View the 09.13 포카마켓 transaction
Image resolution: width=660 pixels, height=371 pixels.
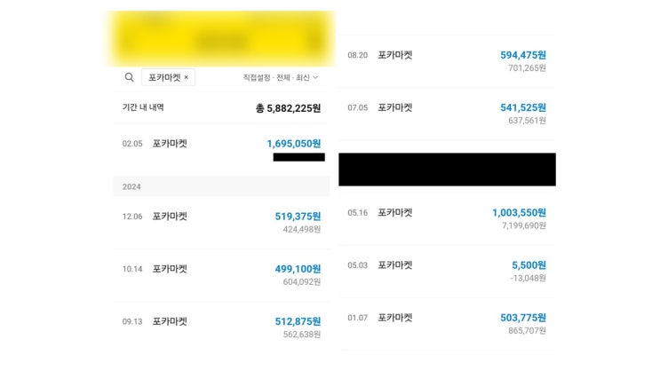coord(170,320)
